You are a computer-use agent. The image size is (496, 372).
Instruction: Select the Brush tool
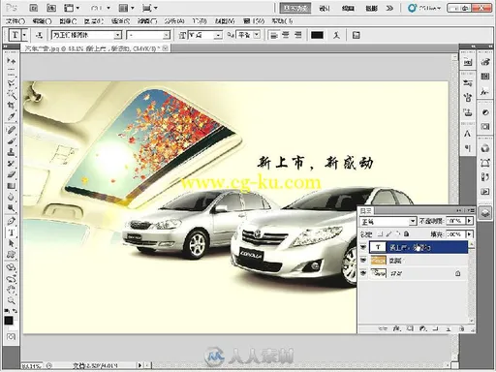click(x=12, y=141)
